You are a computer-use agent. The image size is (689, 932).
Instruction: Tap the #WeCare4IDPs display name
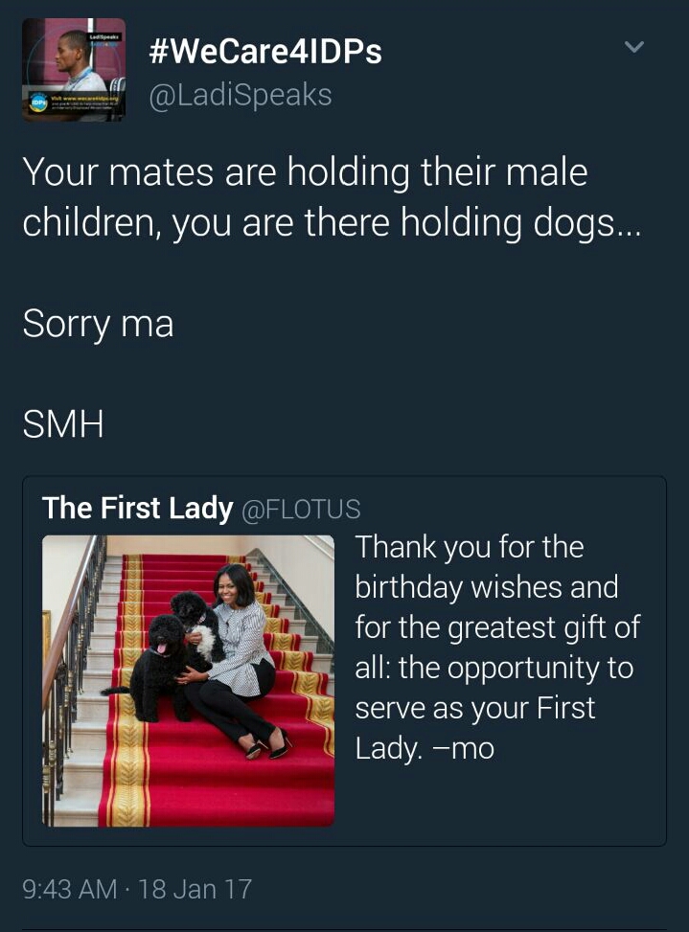265,51
